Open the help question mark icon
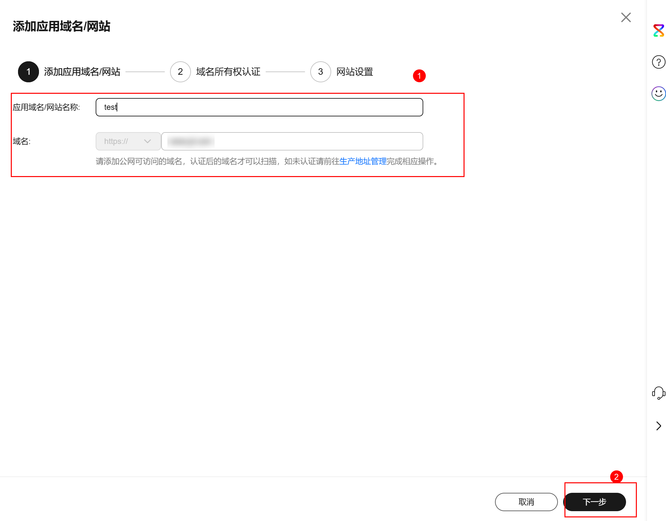The width and height of the screenshot is (666, 521). coord(658,62)
